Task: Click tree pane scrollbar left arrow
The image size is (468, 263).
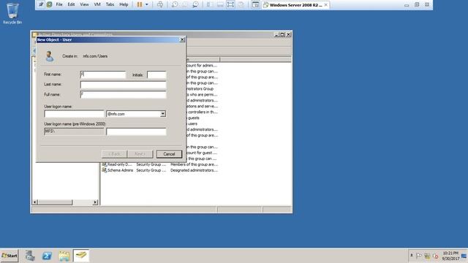Action: (x=34, y=202)
